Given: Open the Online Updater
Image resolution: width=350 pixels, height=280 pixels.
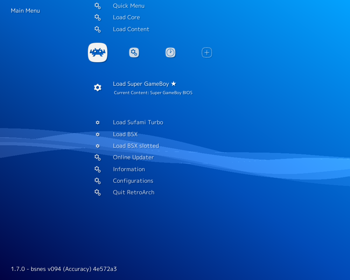Looking at the screenshot, I should [x=133, y=157].
